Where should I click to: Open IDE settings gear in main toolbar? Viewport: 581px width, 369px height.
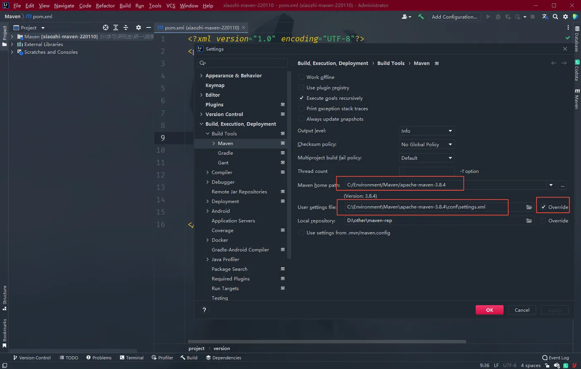pyautogui.click(x=565, y=17)
